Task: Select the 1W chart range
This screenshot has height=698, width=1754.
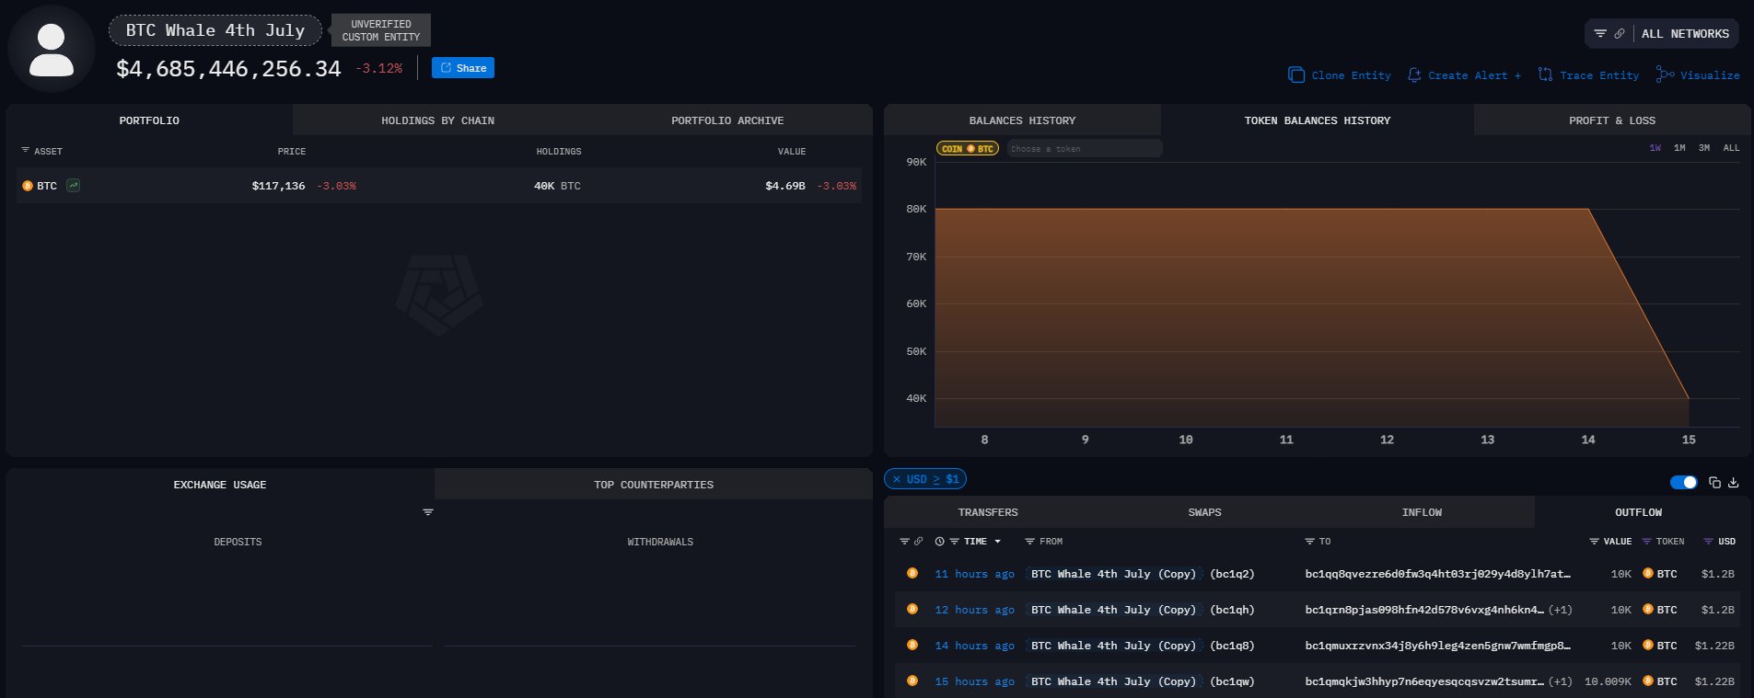Action: coord(1655,147)
